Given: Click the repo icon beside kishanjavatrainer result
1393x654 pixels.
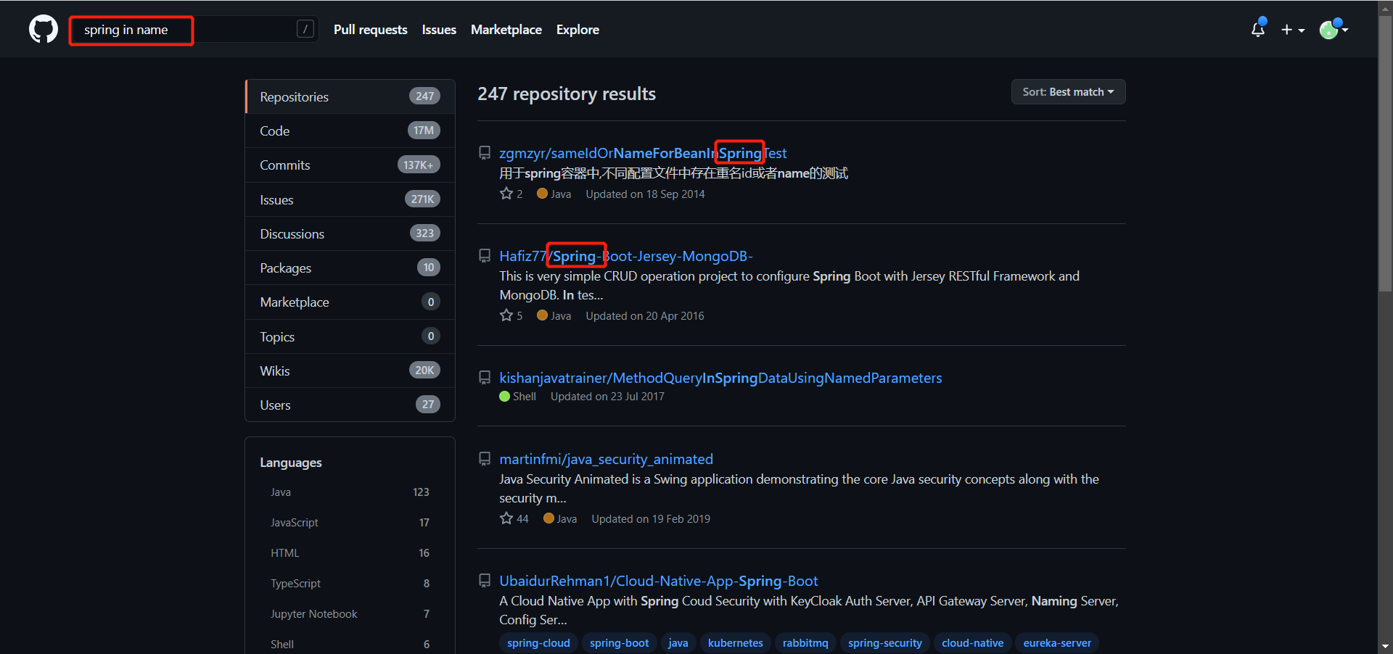Looking at the screenshot, I should click(x=485, y=378).
